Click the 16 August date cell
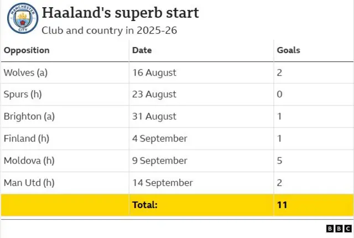The height and width of the screenshot is (238, 354). click(154, 72)
